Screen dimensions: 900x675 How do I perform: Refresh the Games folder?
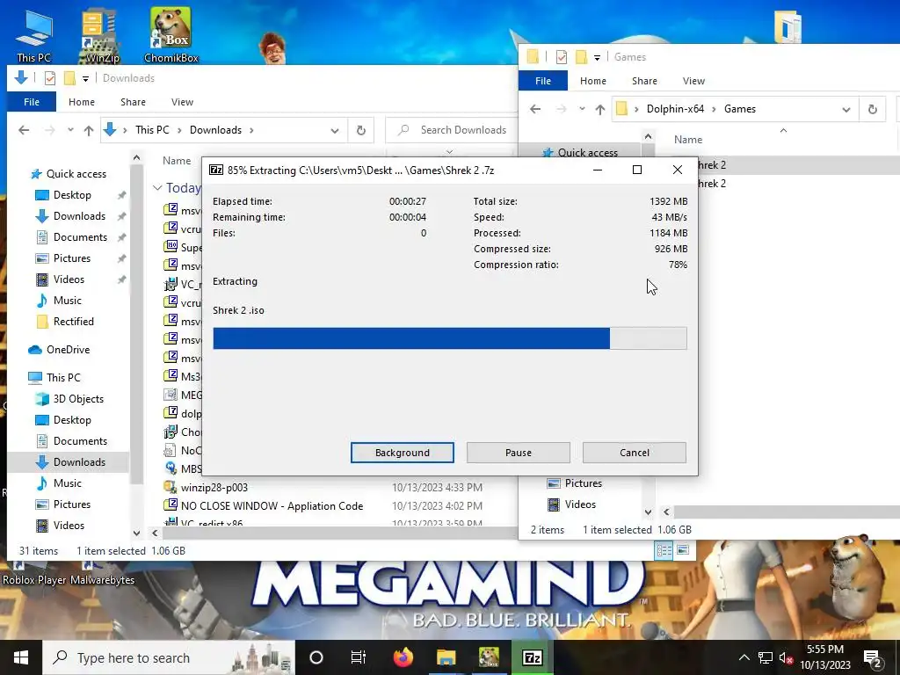(x=873, y=109)
